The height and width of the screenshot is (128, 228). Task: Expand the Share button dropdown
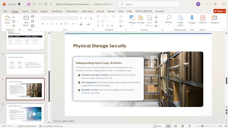point(225,11)
